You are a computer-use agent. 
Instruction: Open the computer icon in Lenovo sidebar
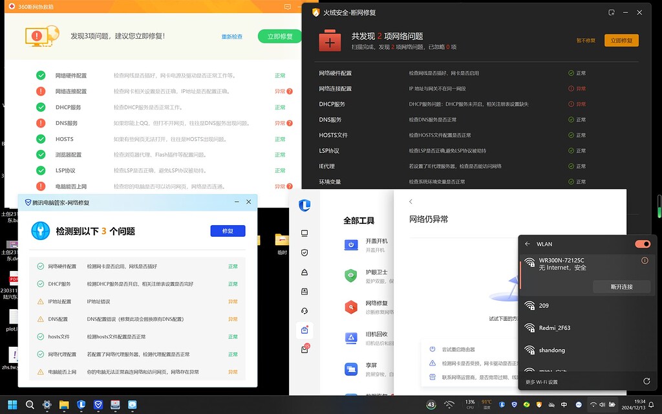click(304, 233)
